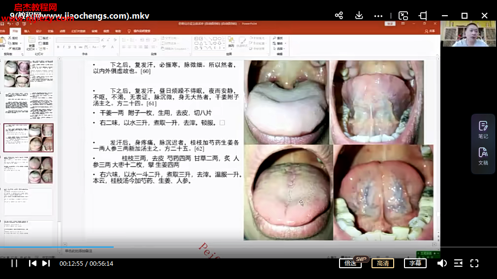The width and height of the screenshot is (497, 279).
Task: Toggle Bold formatting
Action: (58, 47)
